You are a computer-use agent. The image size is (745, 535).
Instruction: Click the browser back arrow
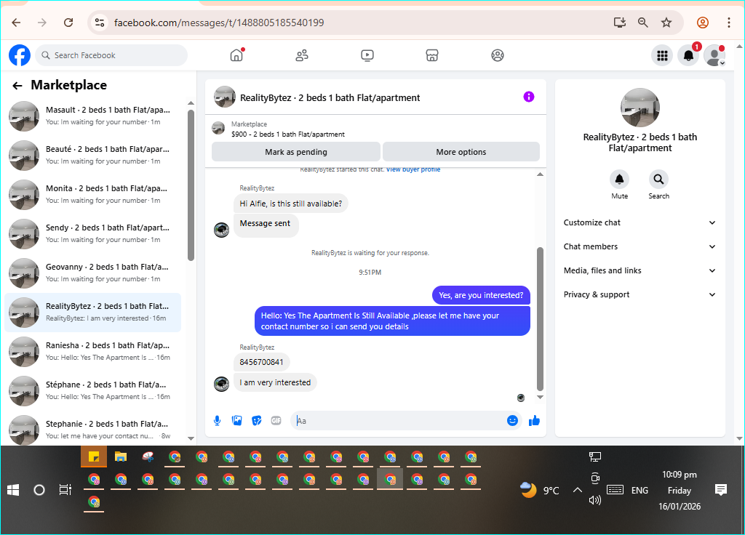coord(16,23)
